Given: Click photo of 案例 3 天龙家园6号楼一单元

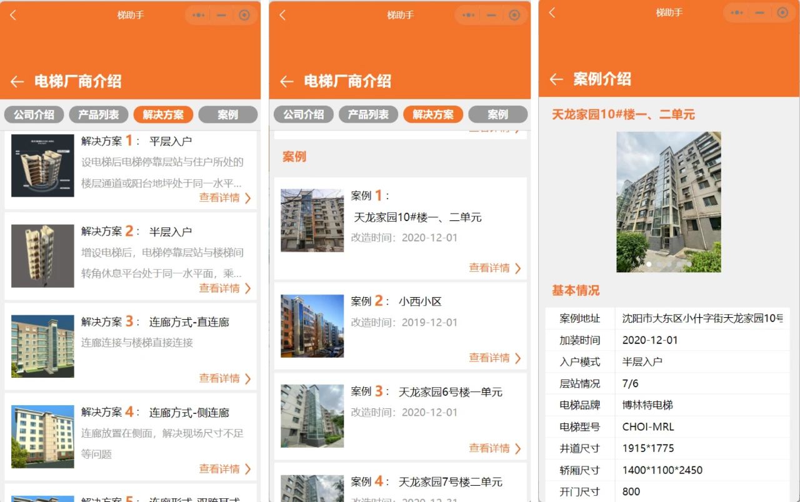Looking at the screenshot, I should point(312,416).
